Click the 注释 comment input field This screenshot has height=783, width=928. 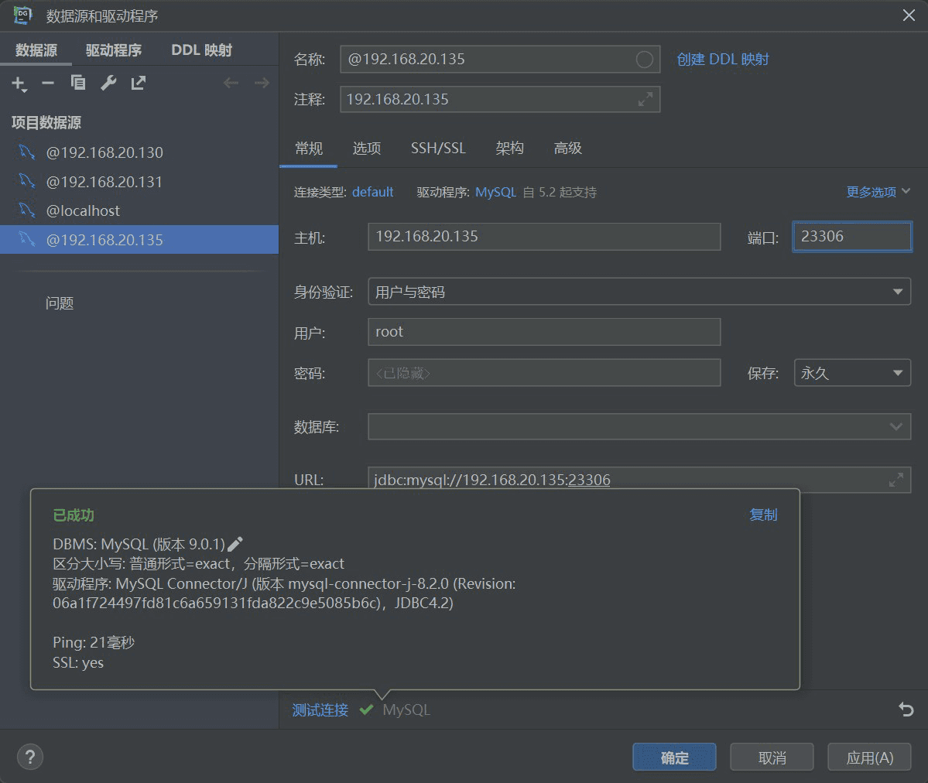pyautogui.click(x=500, y=99)
